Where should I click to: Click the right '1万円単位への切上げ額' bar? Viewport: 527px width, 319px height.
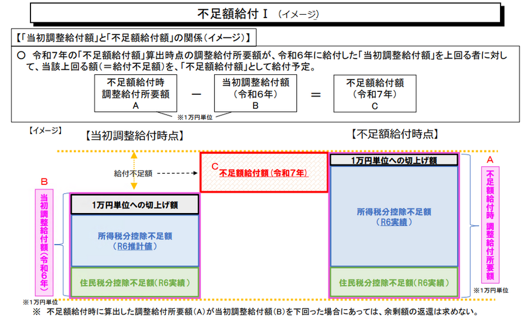(x=394, y=160)
